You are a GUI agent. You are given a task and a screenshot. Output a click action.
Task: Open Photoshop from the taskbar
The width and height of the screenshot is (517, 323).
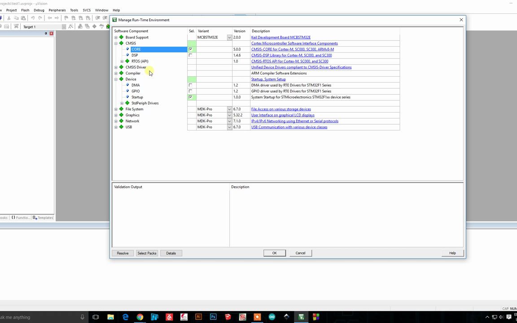pos(213,317)
